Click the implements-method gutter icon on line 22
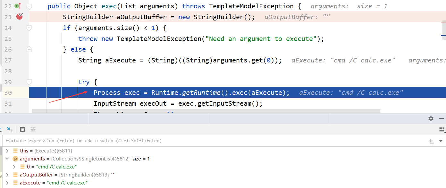This screenshot has height=188, width=446. pos(18,6)
